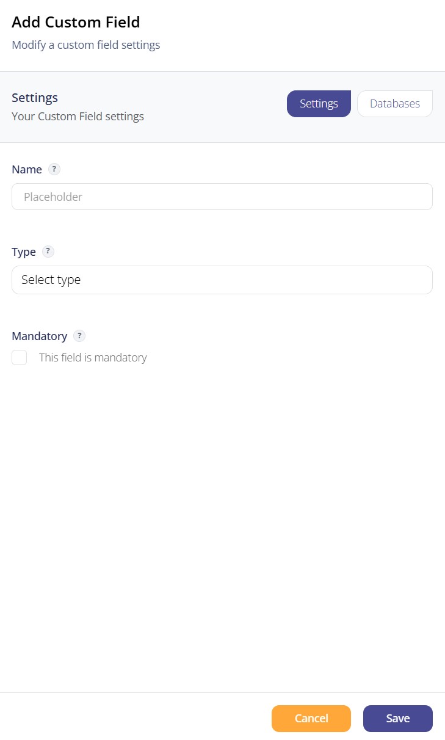Open the Mandatory question mark tooltip icon
This screenshot has width=445, height=740.
click(79, 336)
